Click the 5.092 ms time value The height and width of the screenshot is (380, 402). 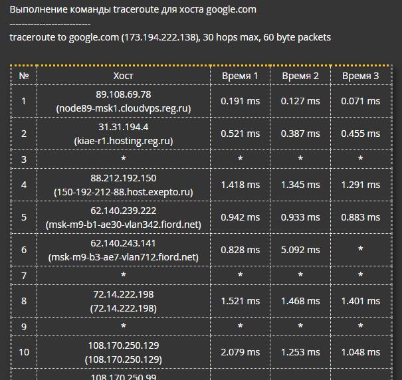300,250
